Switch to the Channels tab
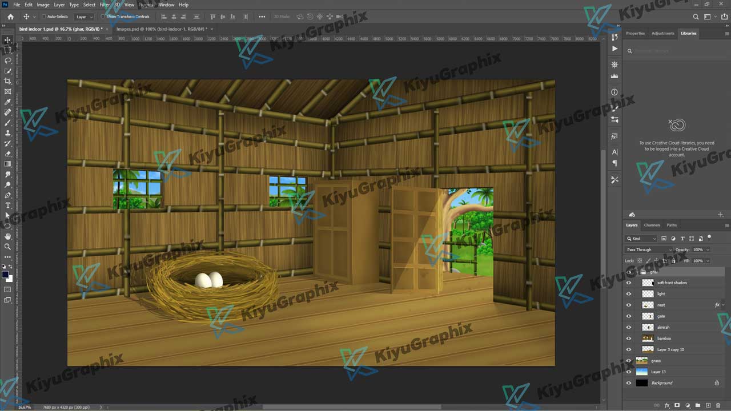The image size is (731, 411). [652, 225]
